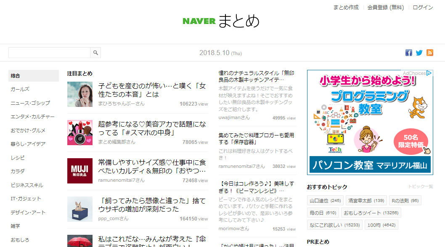445x247 pixels.
Task: Click the woman portrait article thumbnail
Action: 80,94
